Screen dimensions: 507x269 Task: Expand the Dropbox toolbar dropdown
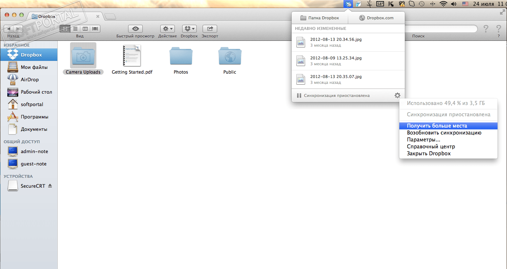(189, 29)
